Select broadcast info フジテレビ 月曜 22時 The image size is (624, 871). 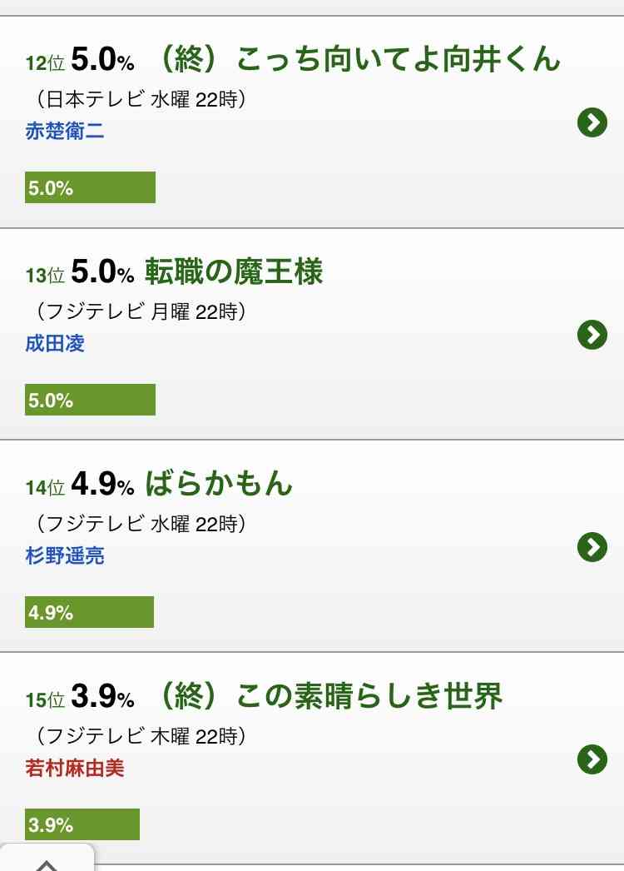pos(141,311)
